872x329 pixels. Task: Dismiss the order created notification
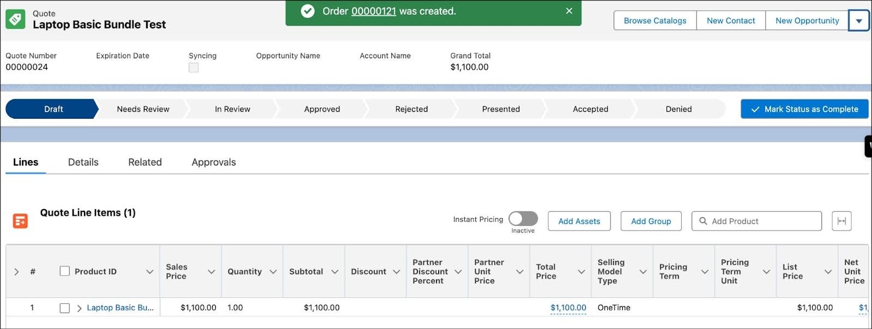pyautogui.click(x=569, y=11)
